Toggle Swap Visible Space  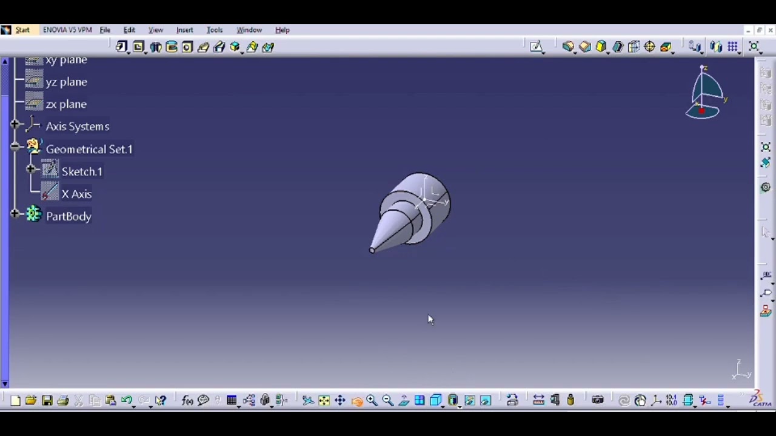pos(486,400)
